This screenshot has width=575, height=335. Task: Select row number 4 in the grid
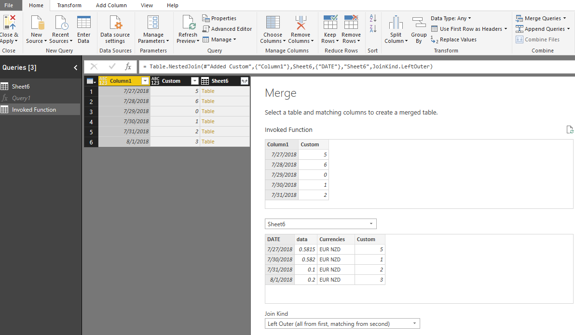pyautogui.click(x=91, y=122)
